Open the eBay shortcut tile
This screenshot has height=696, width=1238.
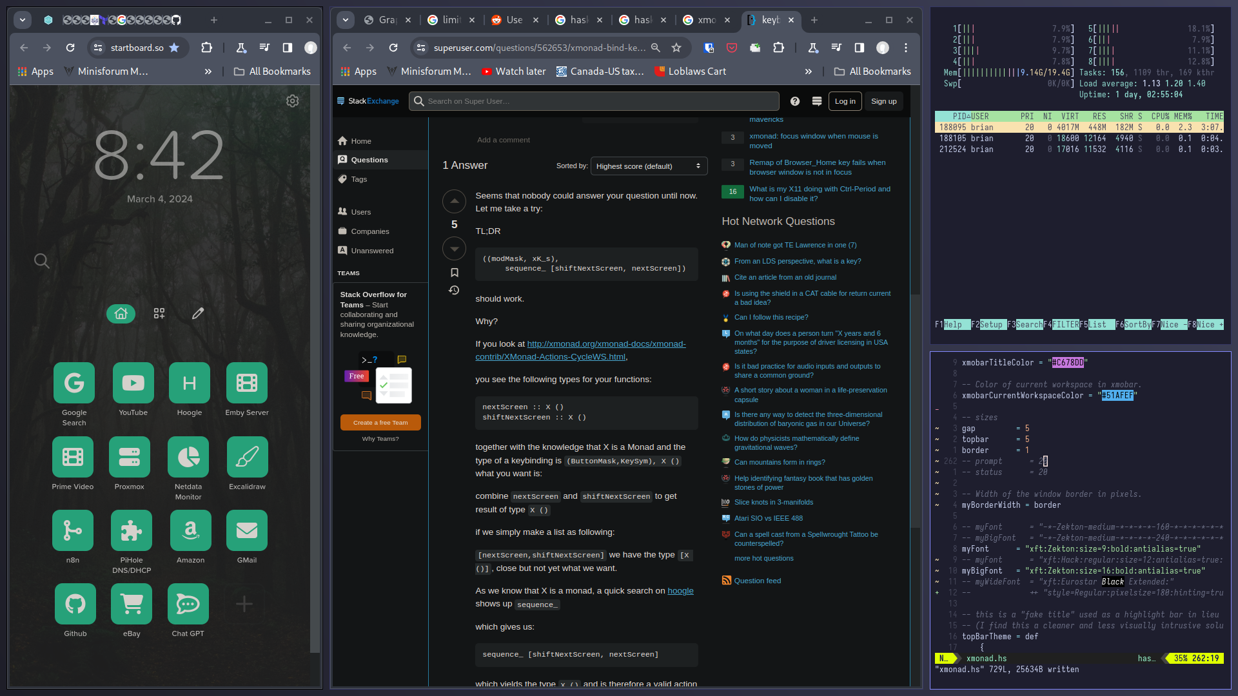pos(132,604)
